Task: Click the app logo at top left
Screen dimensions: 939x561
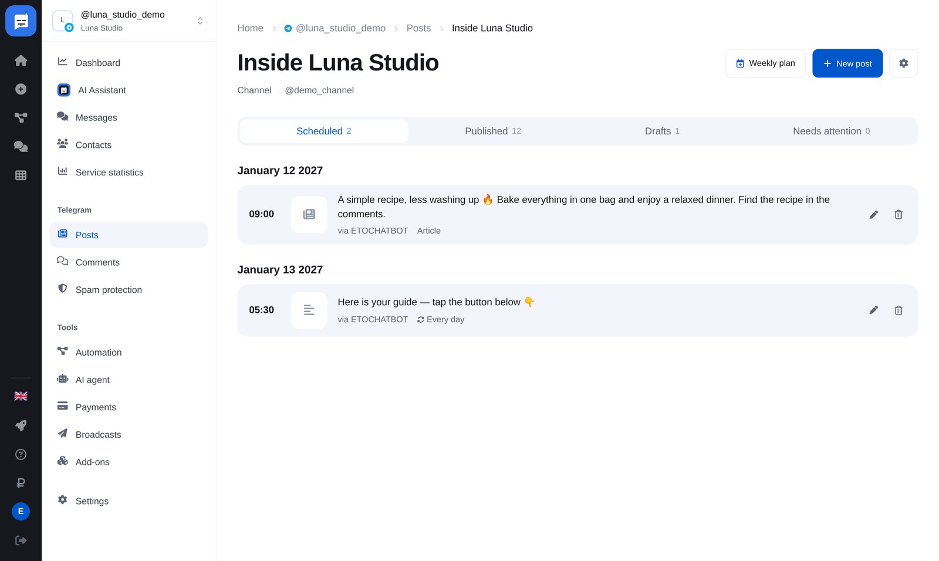Action: click(x=21, y=21)
